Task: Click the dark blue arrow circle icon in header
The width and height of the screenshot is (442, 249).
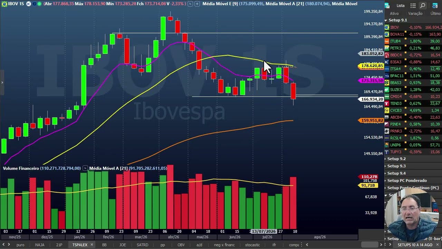Action: [34, 4]
